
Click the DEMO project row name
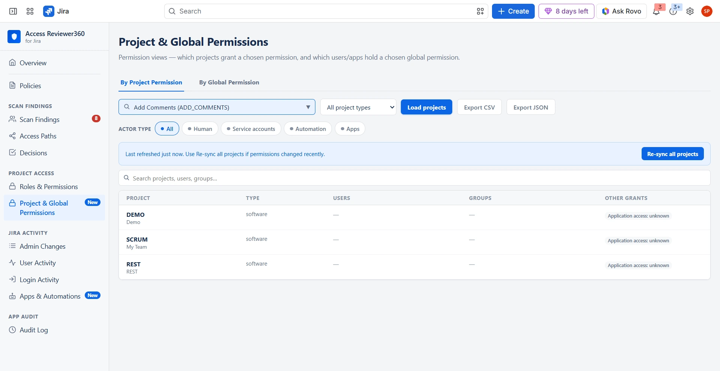pyautogui.click(x=135, y=215)
